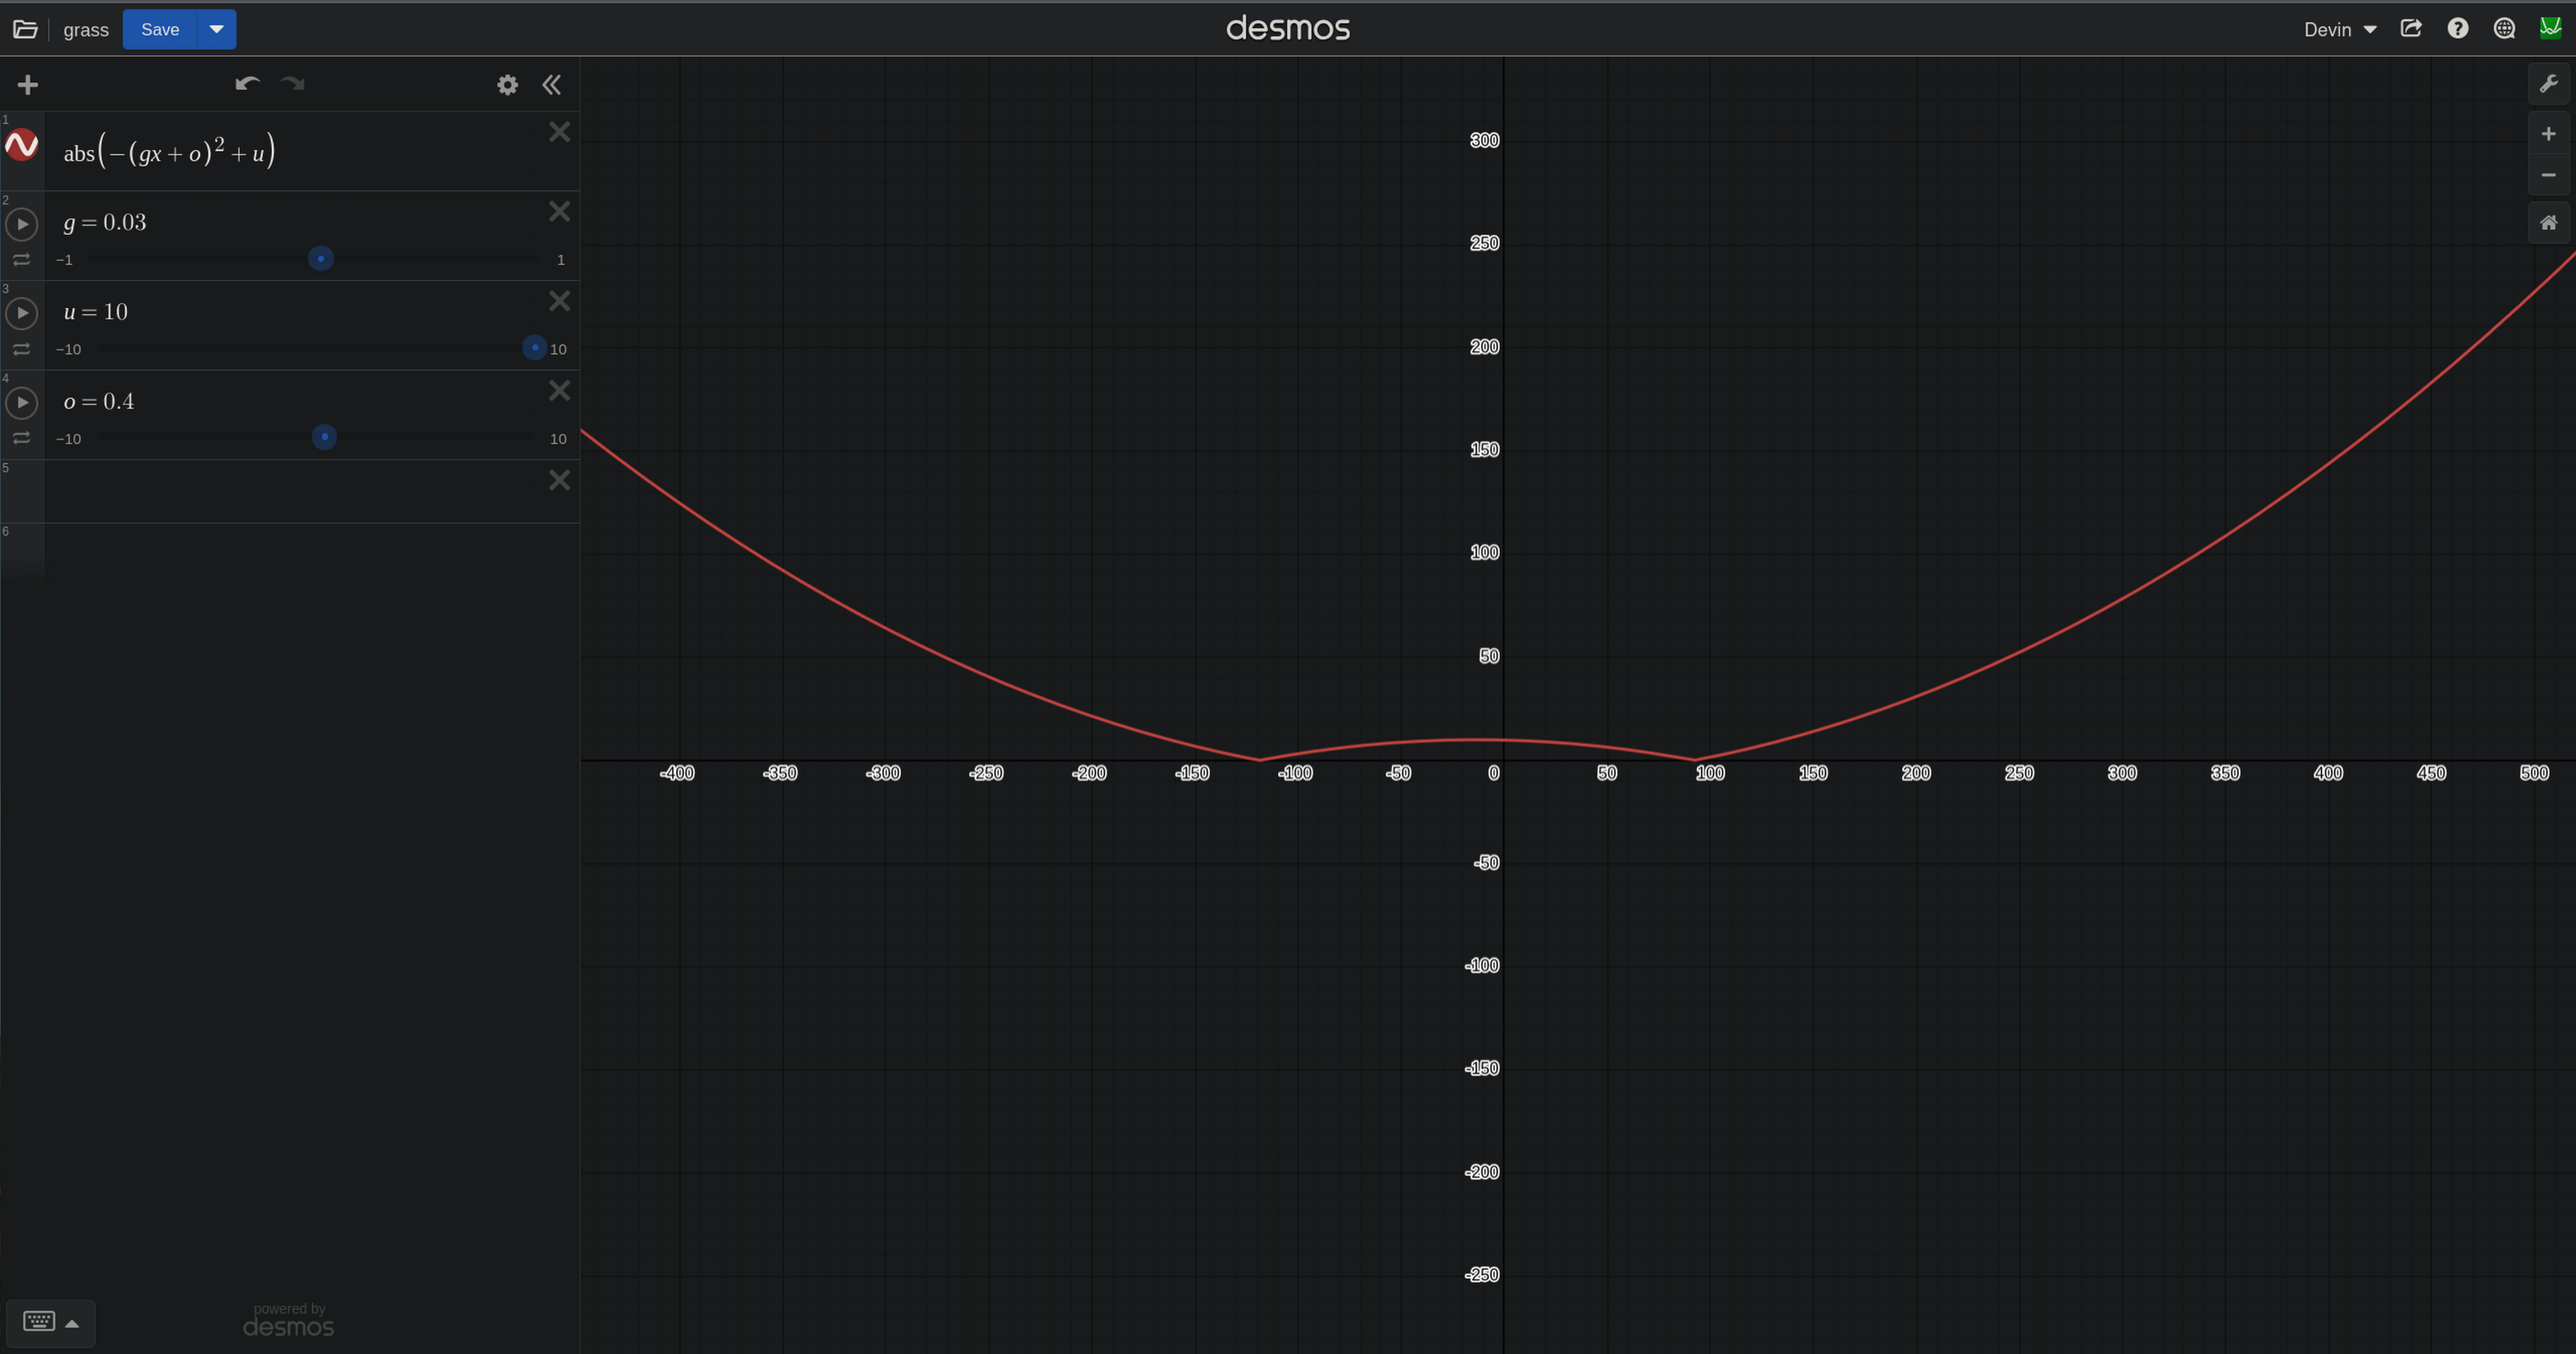Collapse the expression list panel
2576x1354 pixels.
(551, 85)
